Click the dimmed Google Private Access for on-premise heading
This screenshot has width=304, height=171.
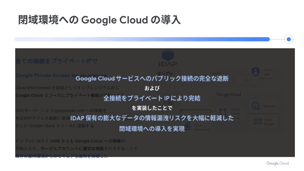tap(61, 75)
